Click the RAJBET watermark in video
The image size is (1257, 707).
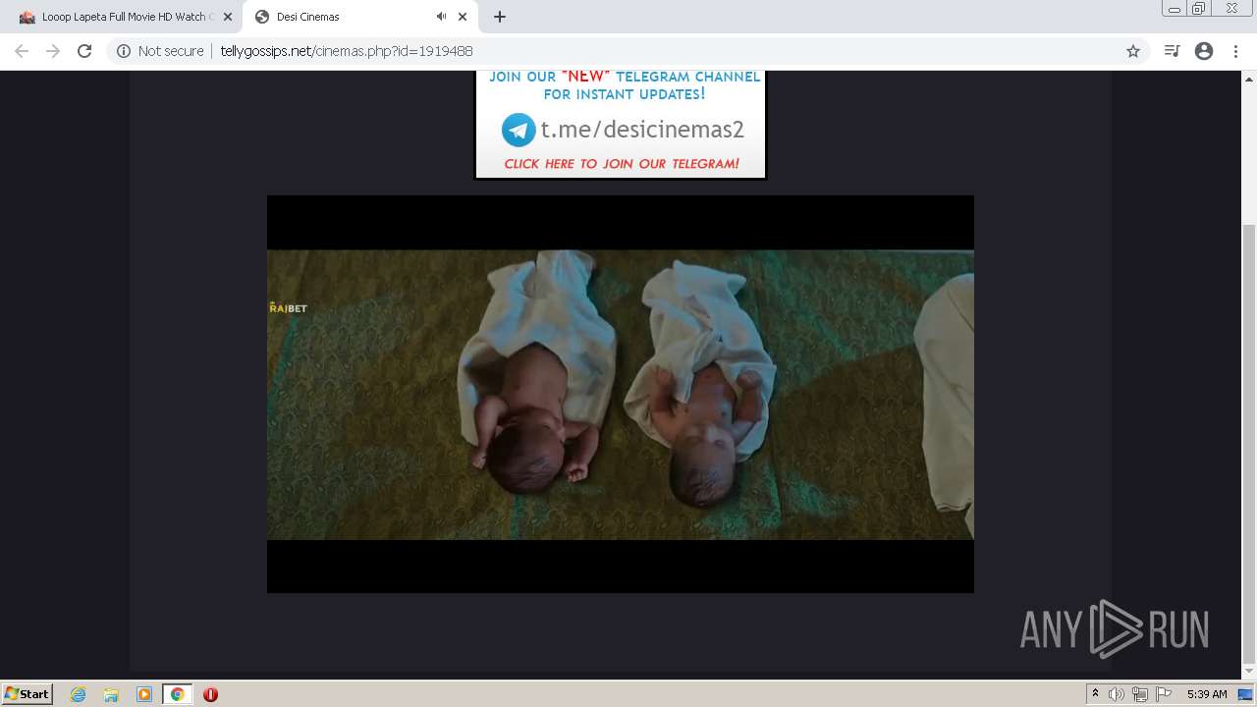point(289,308)
